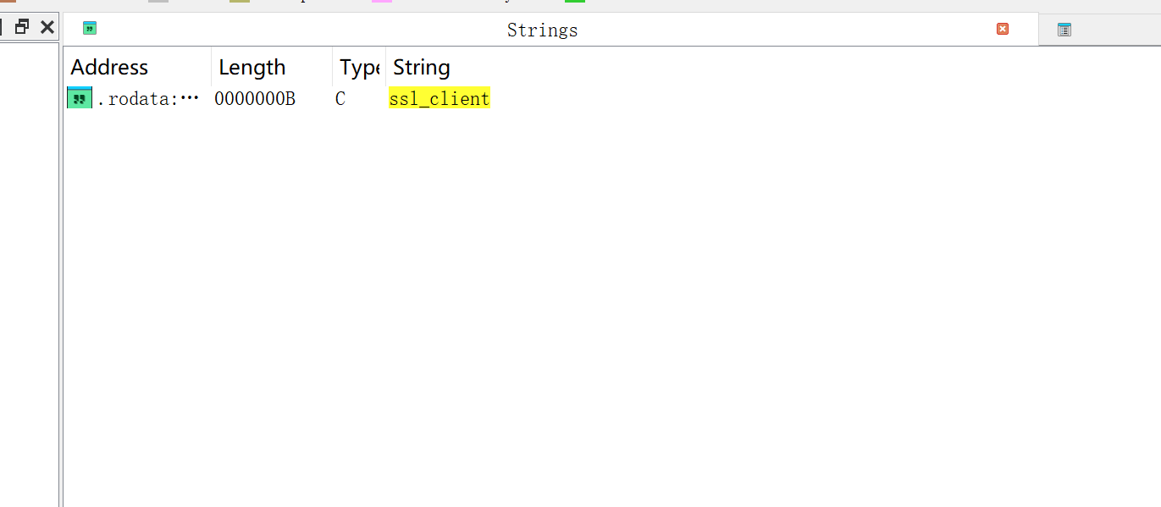Click the green quotes icon beside .rodata
This screenshot has height=507, width=1161.
click(x=79, y=97)
